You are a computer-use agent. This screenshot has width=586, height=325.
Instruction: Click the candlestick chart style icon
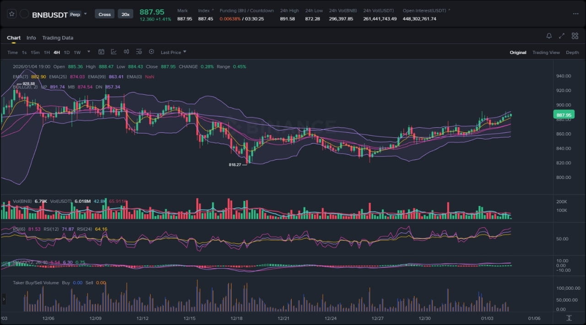point(126,52)
